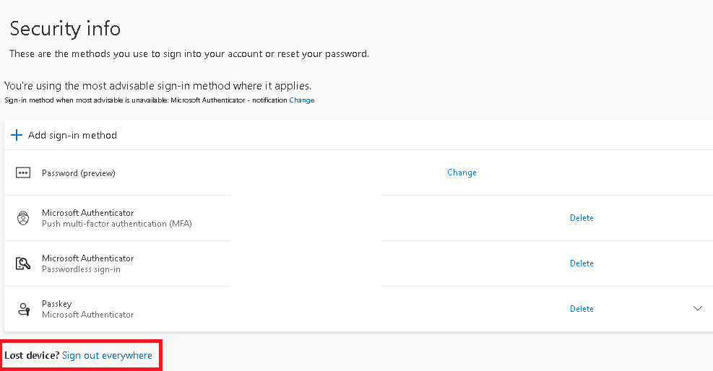Select the Passwordless sign-in text

pos(81,269)
